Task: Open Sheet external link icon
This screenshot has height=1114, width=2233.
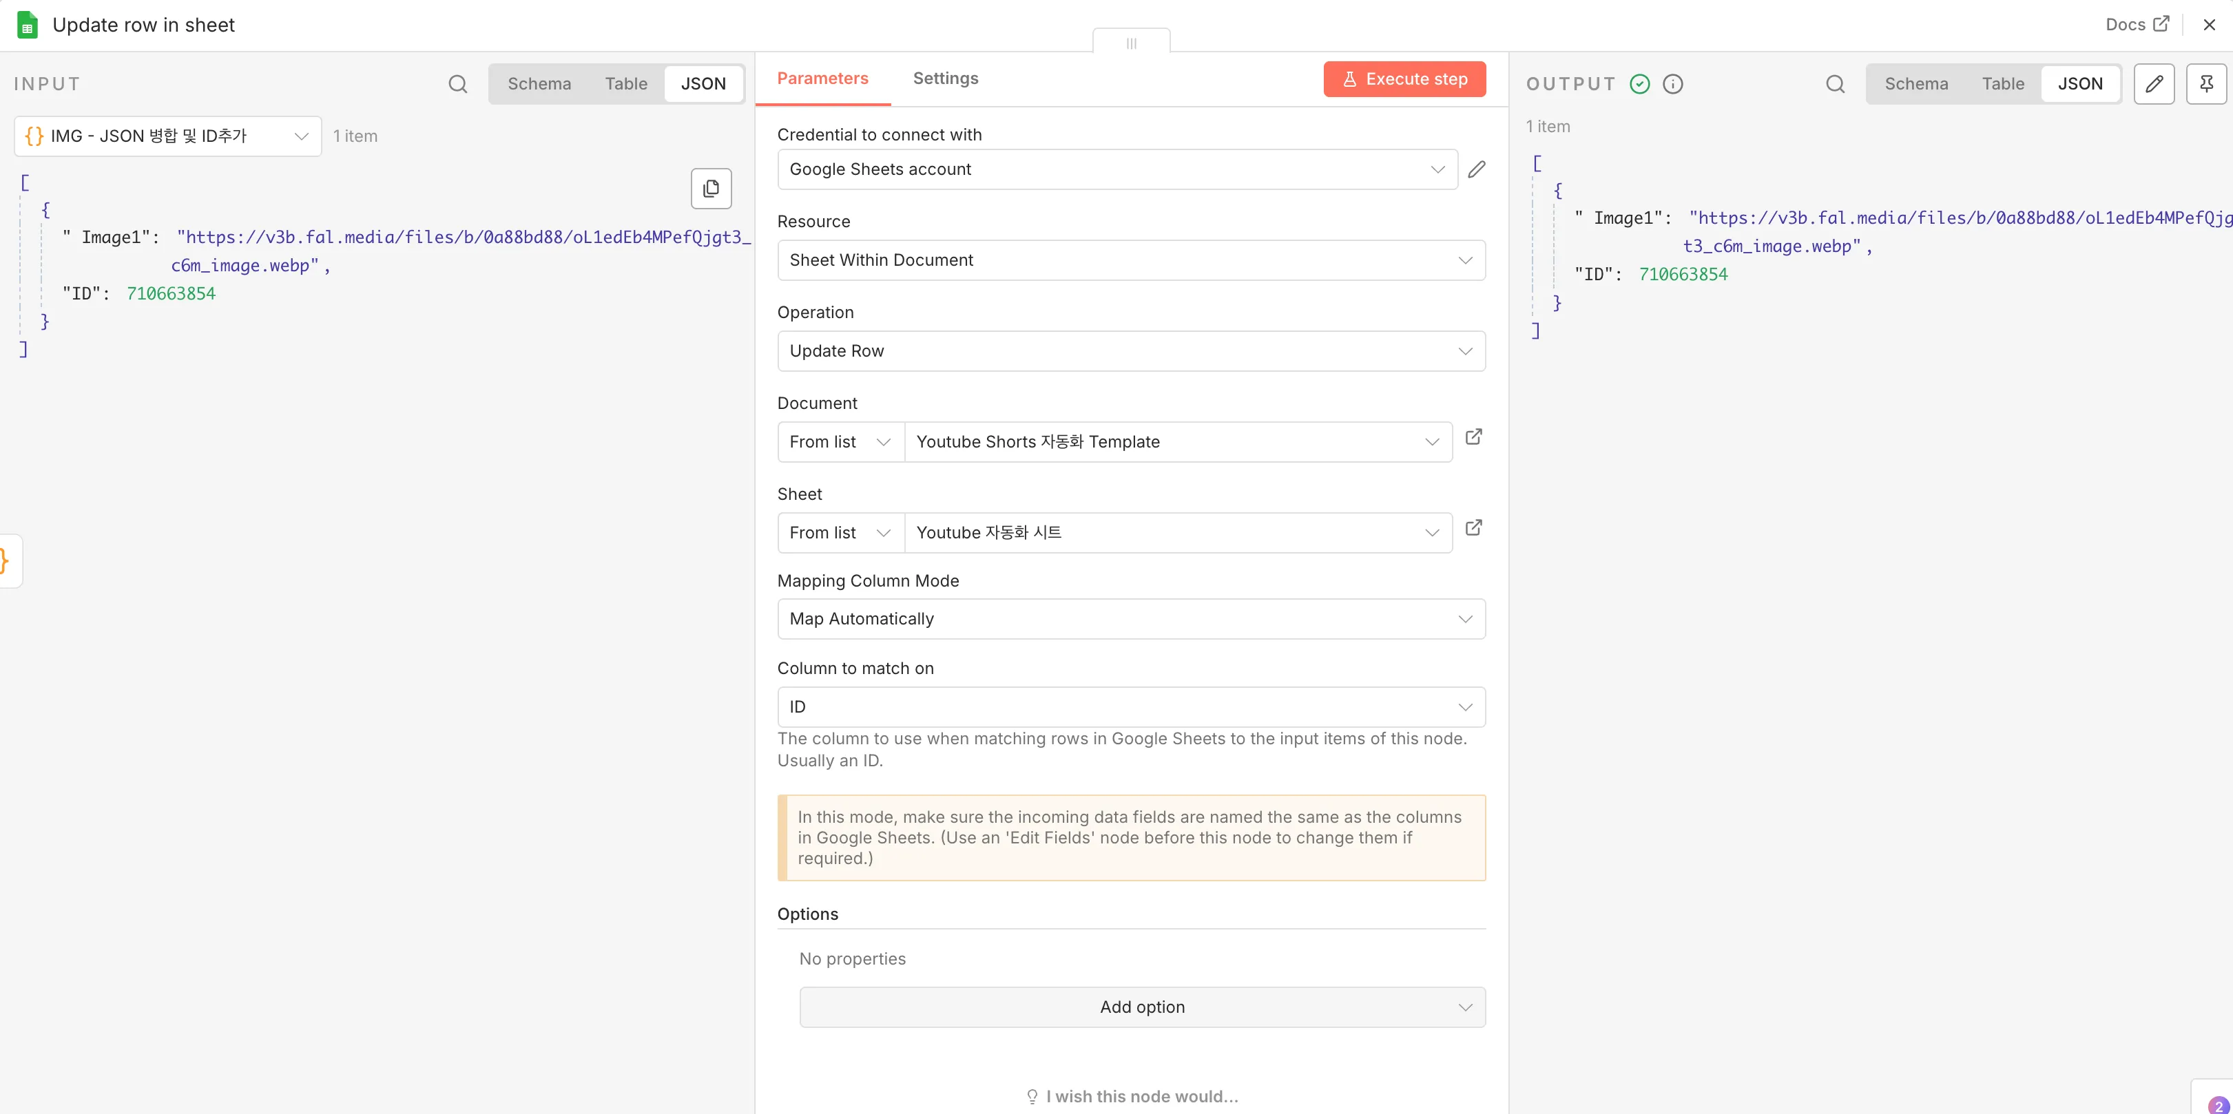Action: (x=1473, y=528)
